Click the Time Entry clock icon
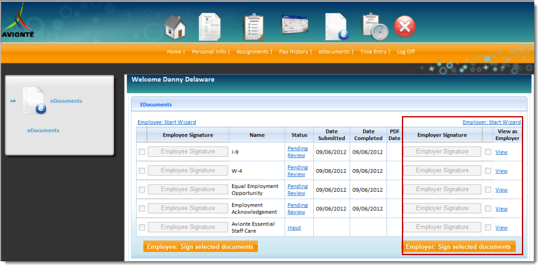 [374, 27]
